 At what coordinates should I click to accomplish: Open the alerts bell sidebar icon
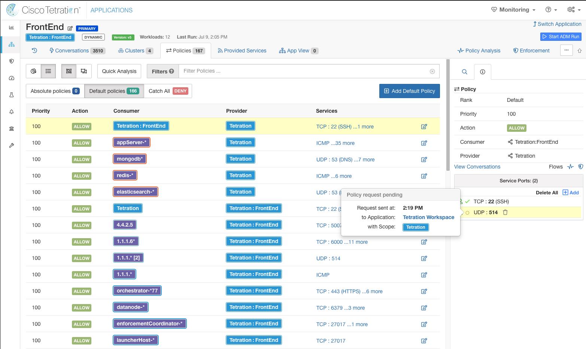[x=11, y=112]
